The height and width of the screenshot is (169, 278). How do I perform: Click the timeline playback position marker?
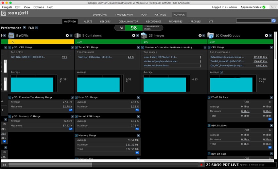[92, 165]
